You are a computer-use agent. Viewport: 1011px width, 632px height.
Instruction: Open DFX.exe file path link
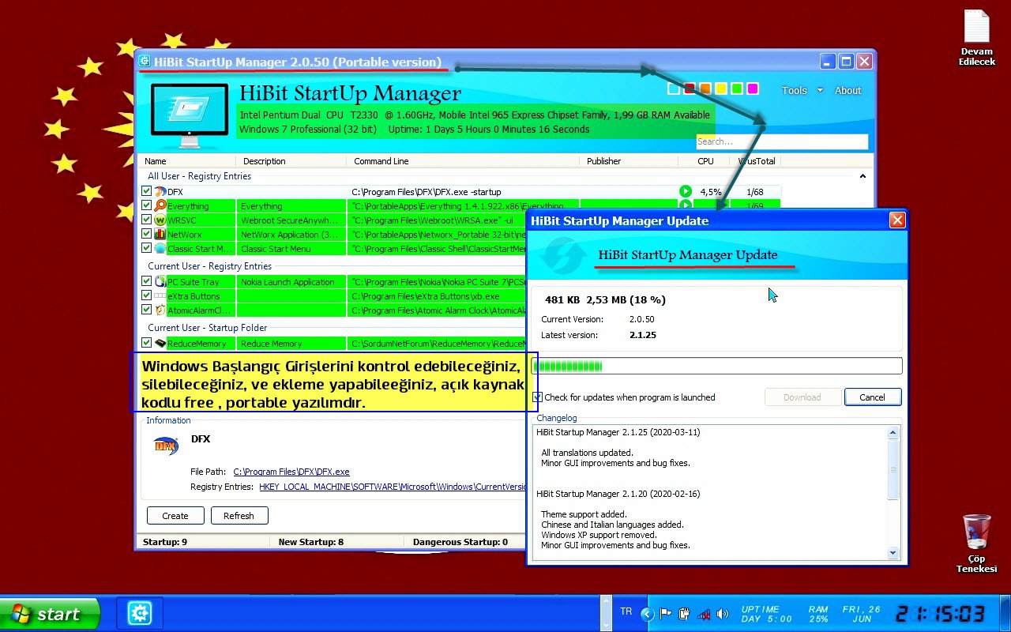pos(291,472)
